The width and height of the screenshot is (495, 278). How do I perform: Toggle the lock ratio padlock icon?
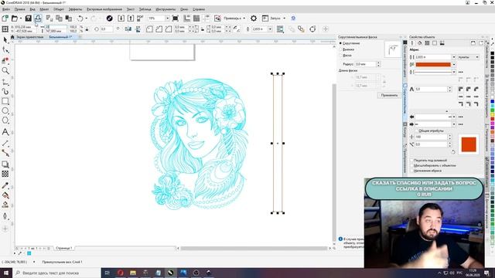tap(87, 29)
